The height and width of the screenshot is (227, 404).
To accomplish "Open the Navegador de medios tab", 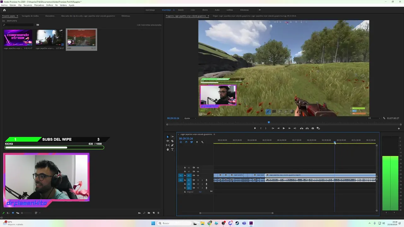I will tap(30, 16).
